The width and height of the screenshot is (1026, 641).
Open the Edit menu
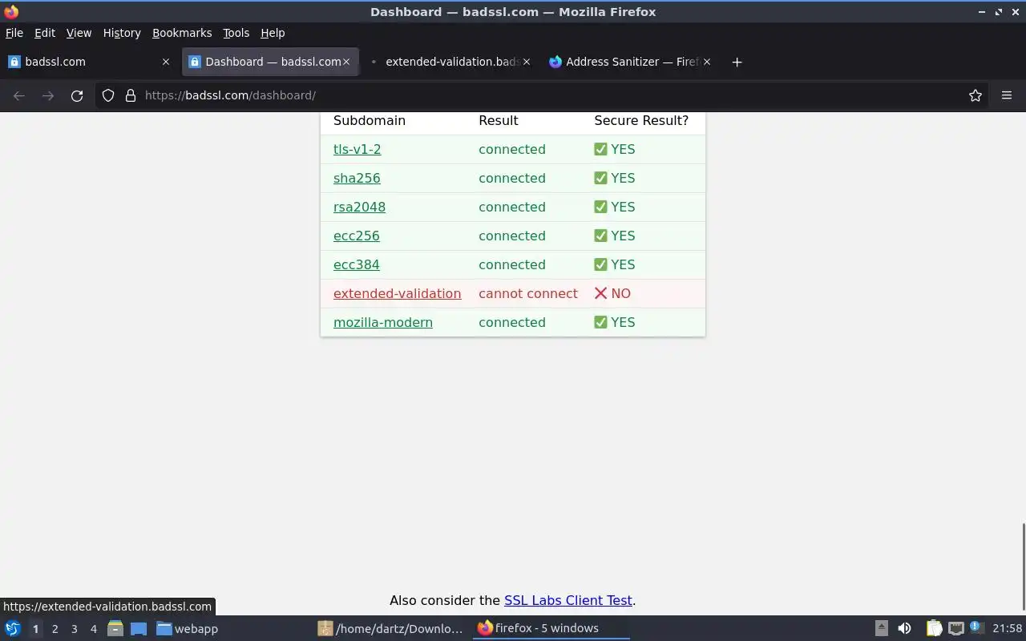[x=45, y=33]
